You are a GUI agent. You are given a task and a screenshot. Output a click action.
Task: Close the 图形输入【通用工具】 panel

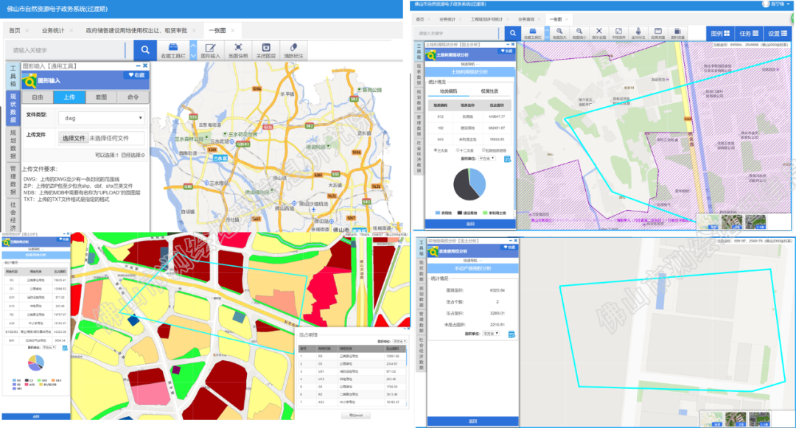tap(145, 66)
